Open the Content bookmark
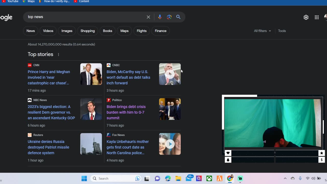Image resolution: width=327 pixels, height=184 pixels. click(81, 1)
